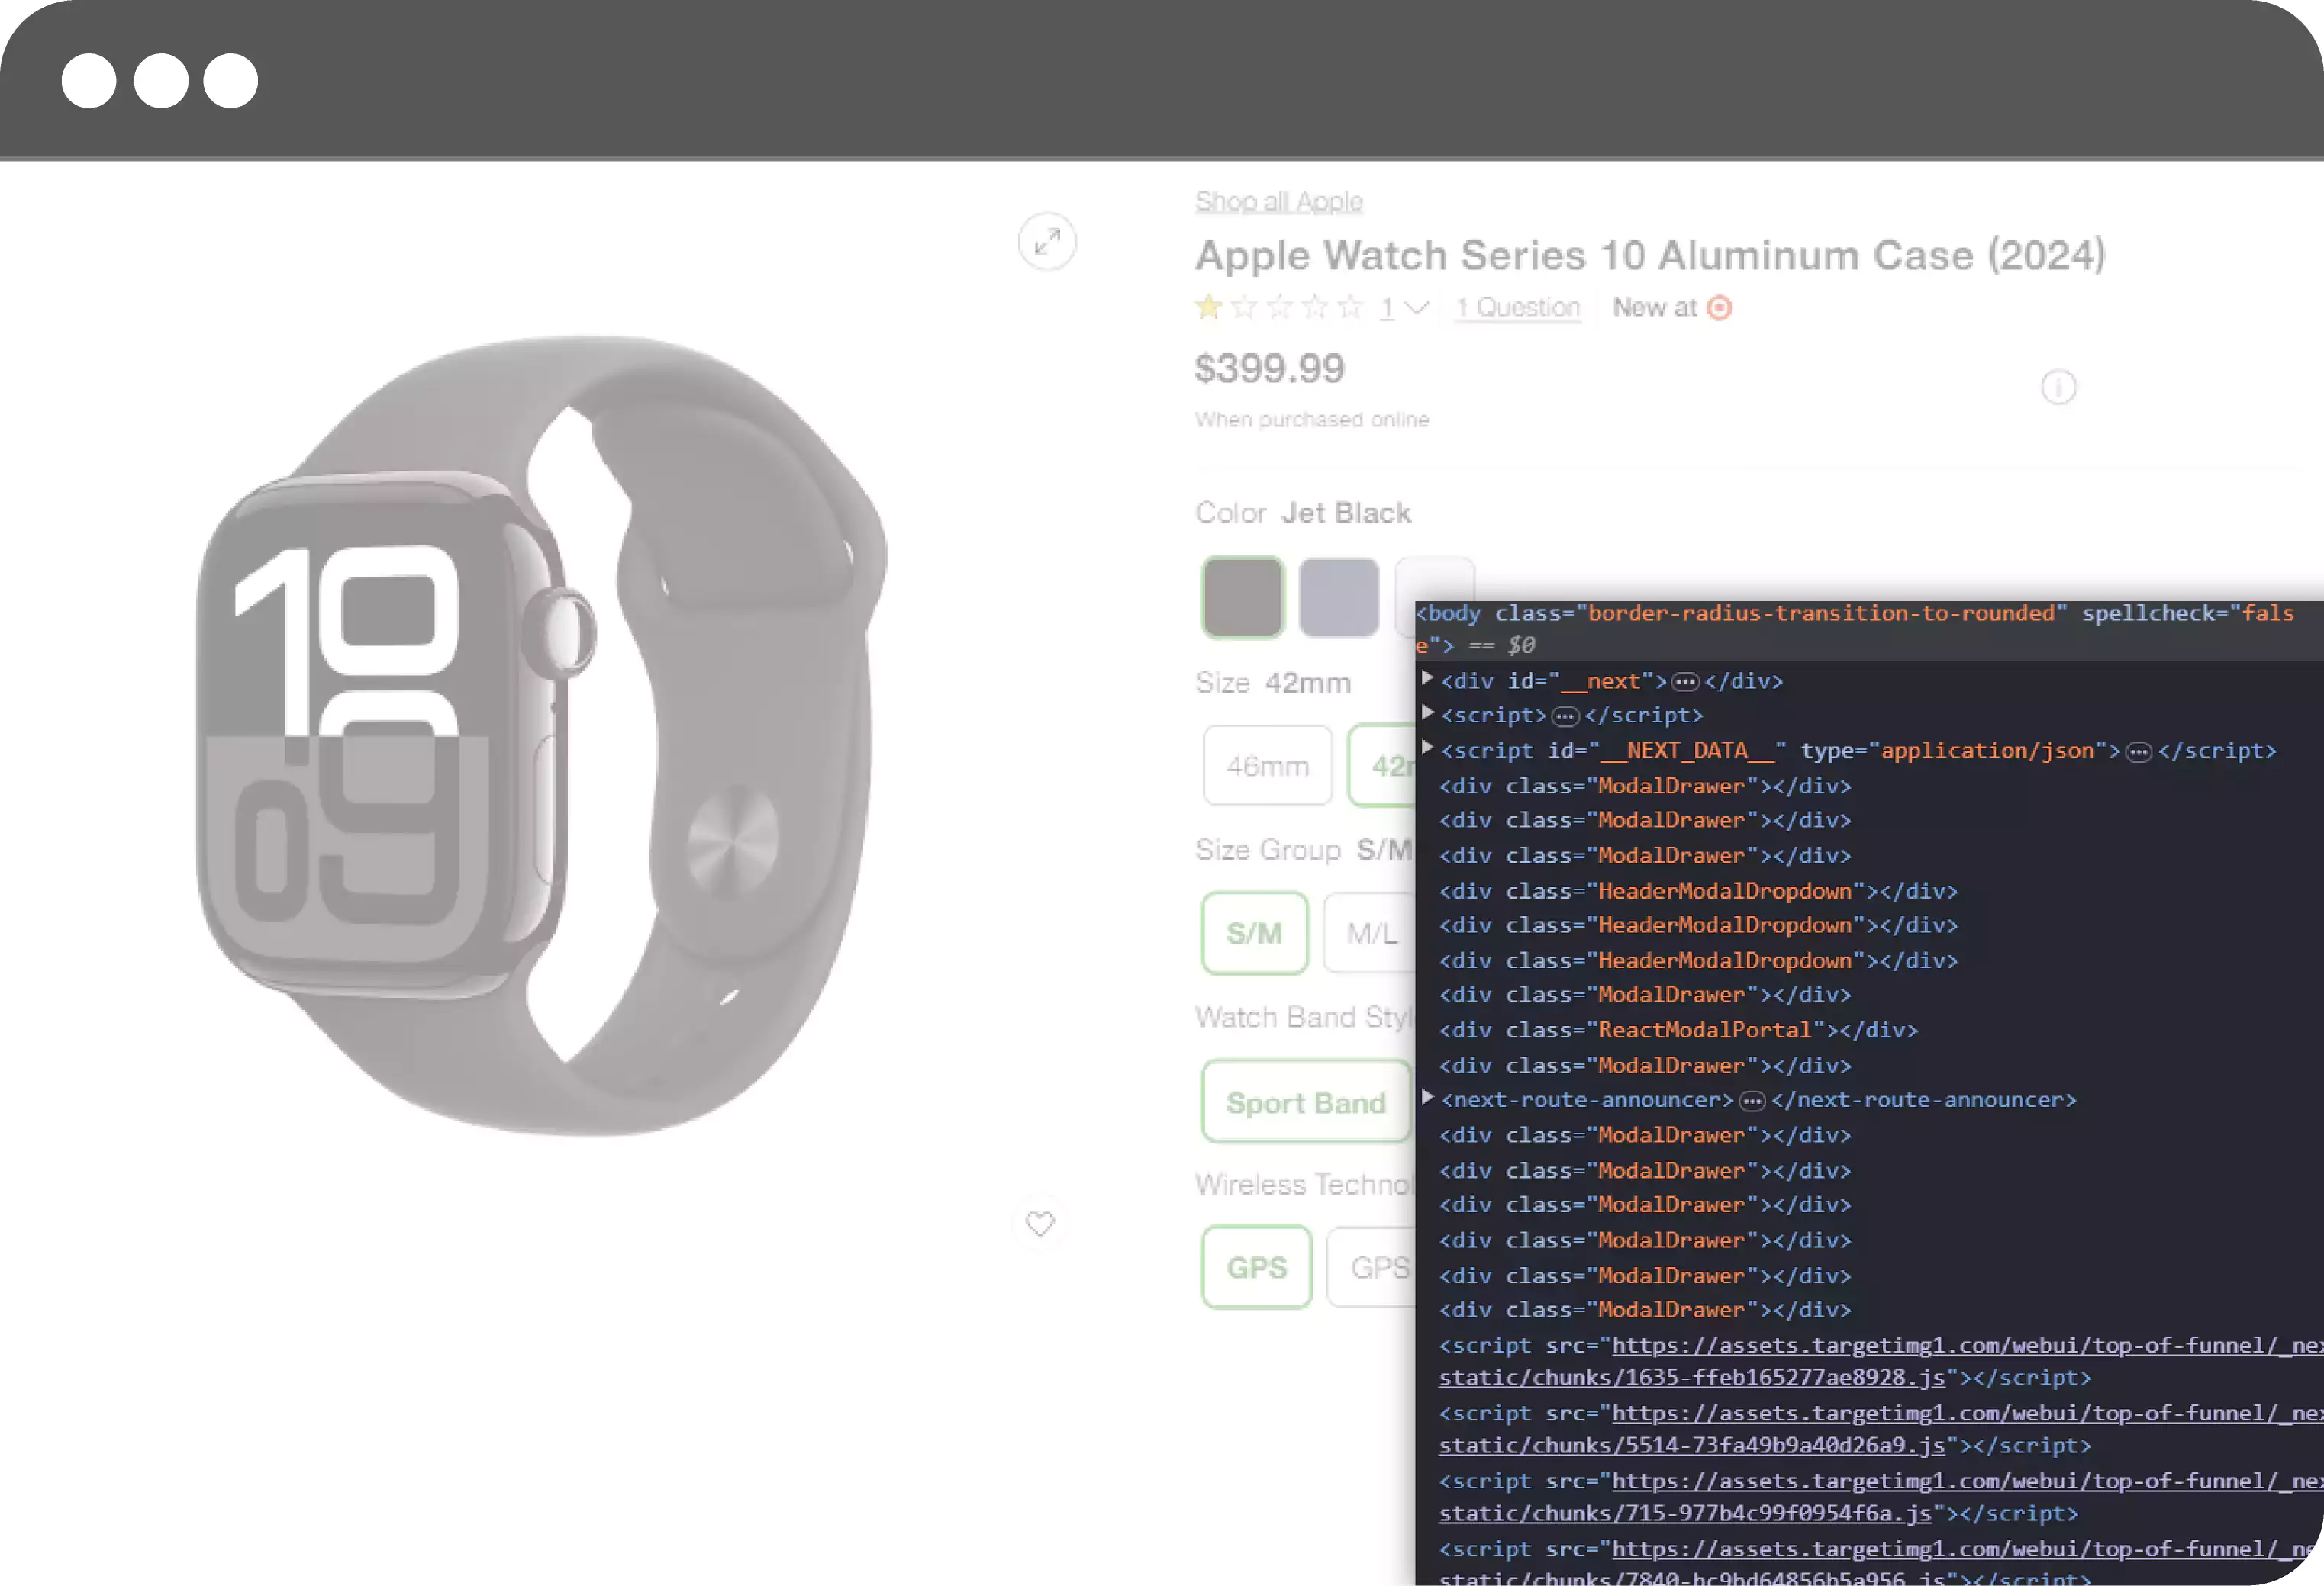The width and height of the screenshot is (2324, 1586).
Task: Click the Apple Watch product image
Action: coord(541,735)
